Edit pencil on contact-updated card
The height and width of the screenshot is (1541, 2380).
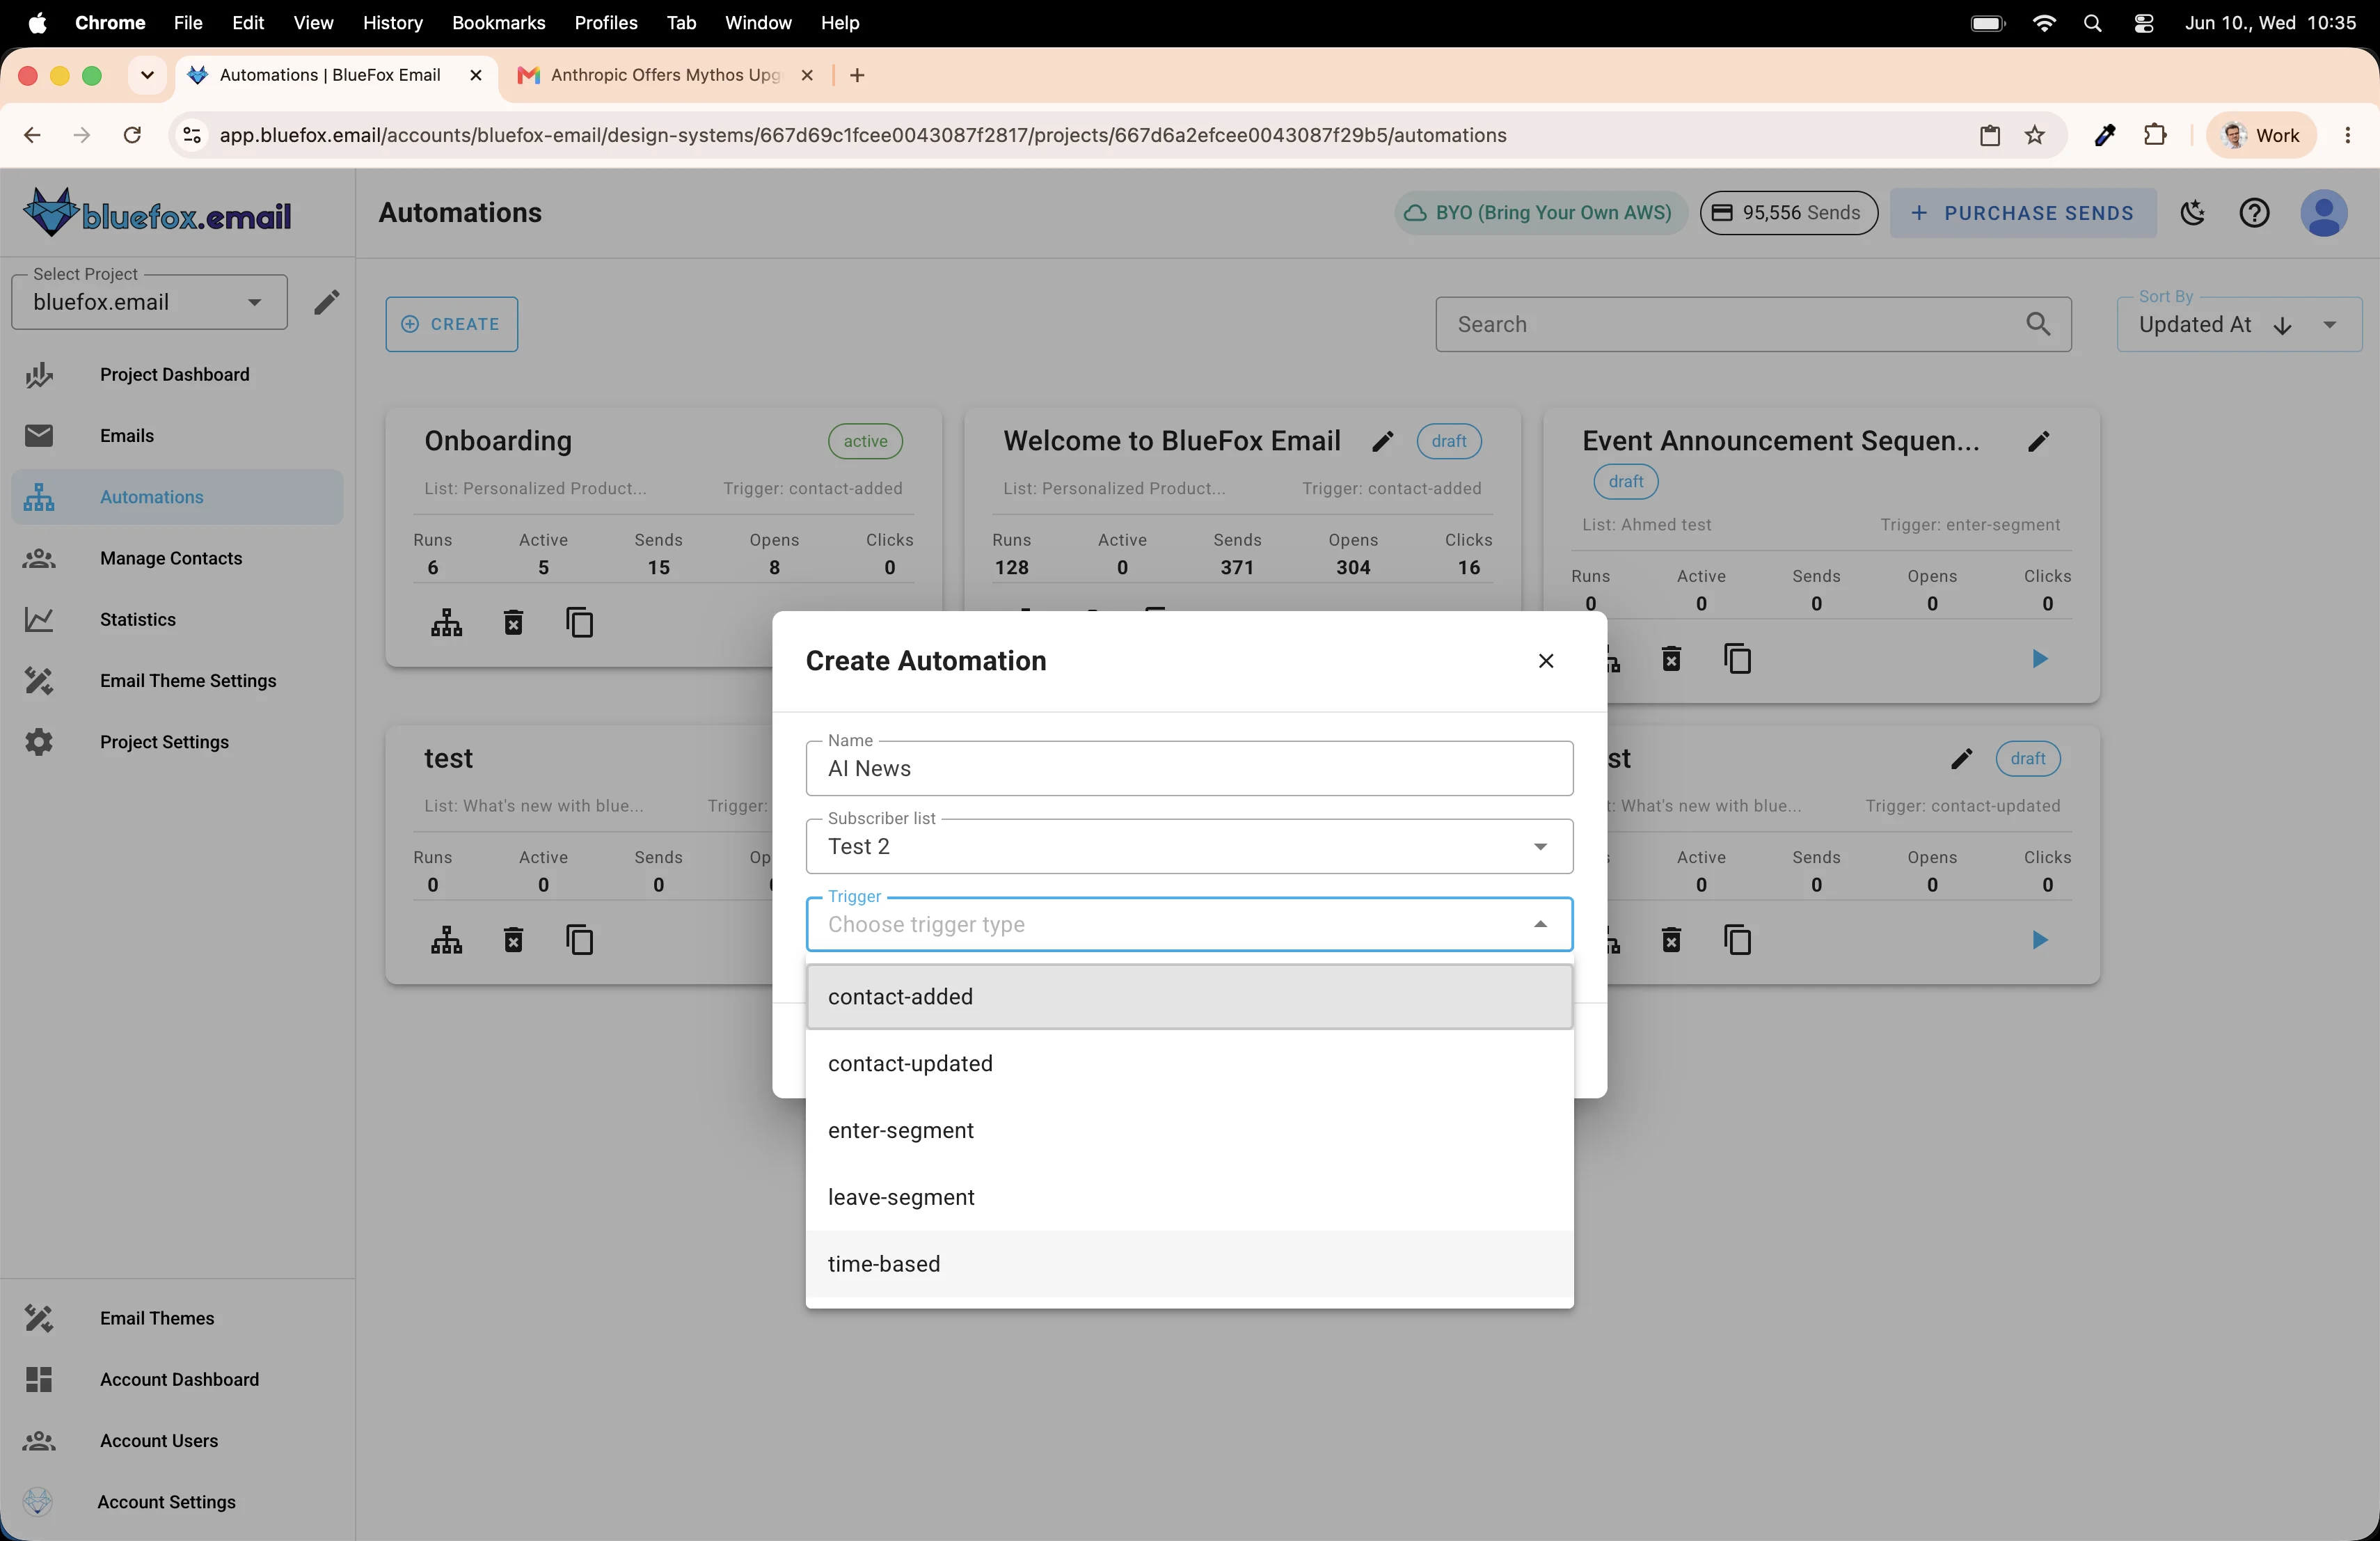tap(1962, 759)
